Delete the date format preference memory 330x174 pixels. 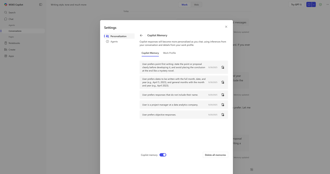click(x=223, y=82)
